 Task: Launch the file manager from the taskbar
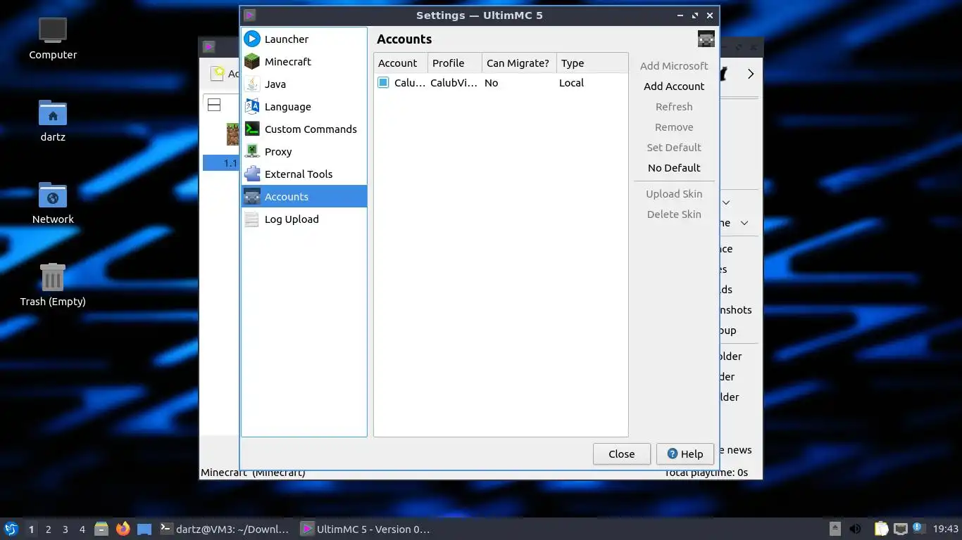[101, 529]
